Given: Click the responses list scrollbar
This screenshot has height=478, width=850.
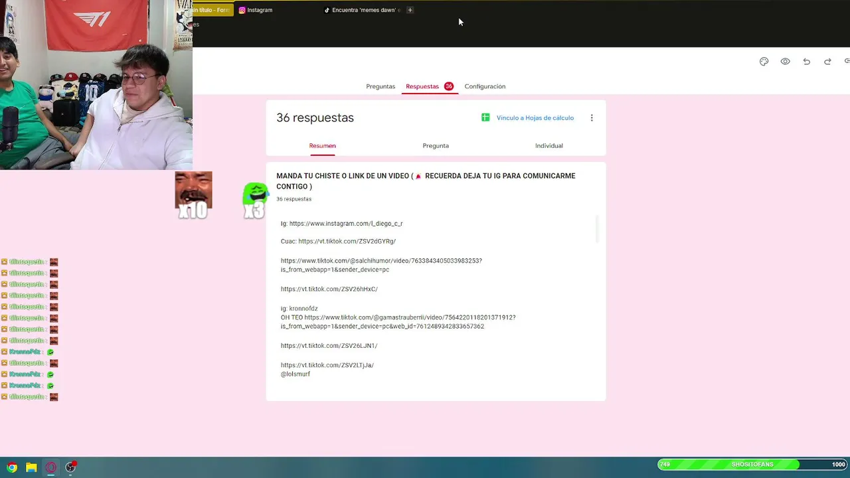Looking at the screenshot, I should [x=597, y=229].
